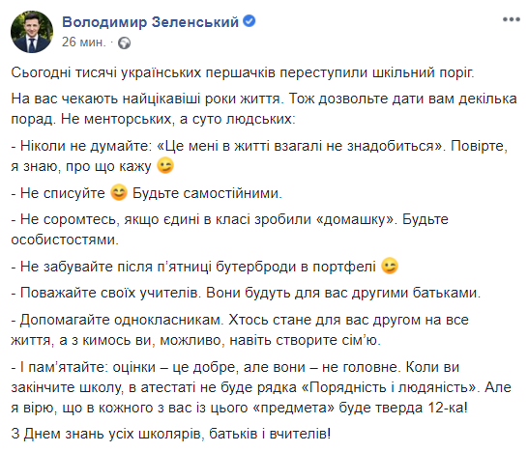Click the first paragraph about першачків

click(x=243, y=72)
